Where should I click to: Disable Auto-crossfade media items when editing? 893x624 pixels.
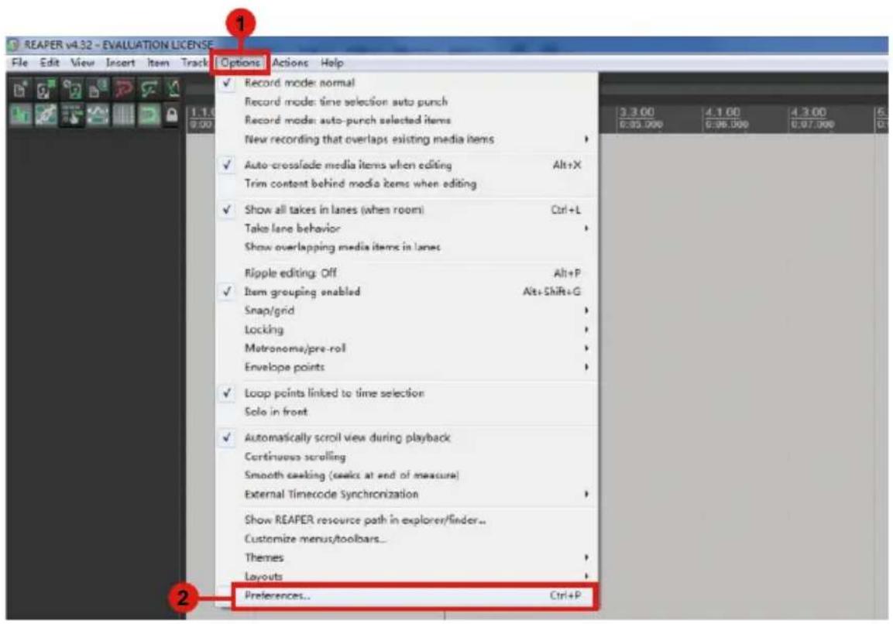point(407,165)
